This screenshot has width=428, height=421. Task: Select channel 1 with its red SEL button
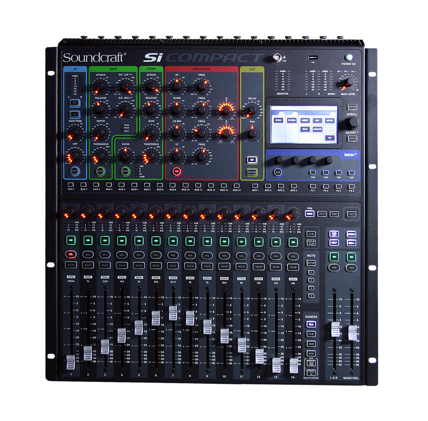click(71, 254)
